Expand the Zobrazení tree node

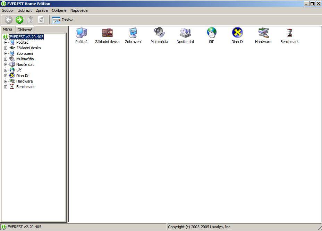click(6, 54)
